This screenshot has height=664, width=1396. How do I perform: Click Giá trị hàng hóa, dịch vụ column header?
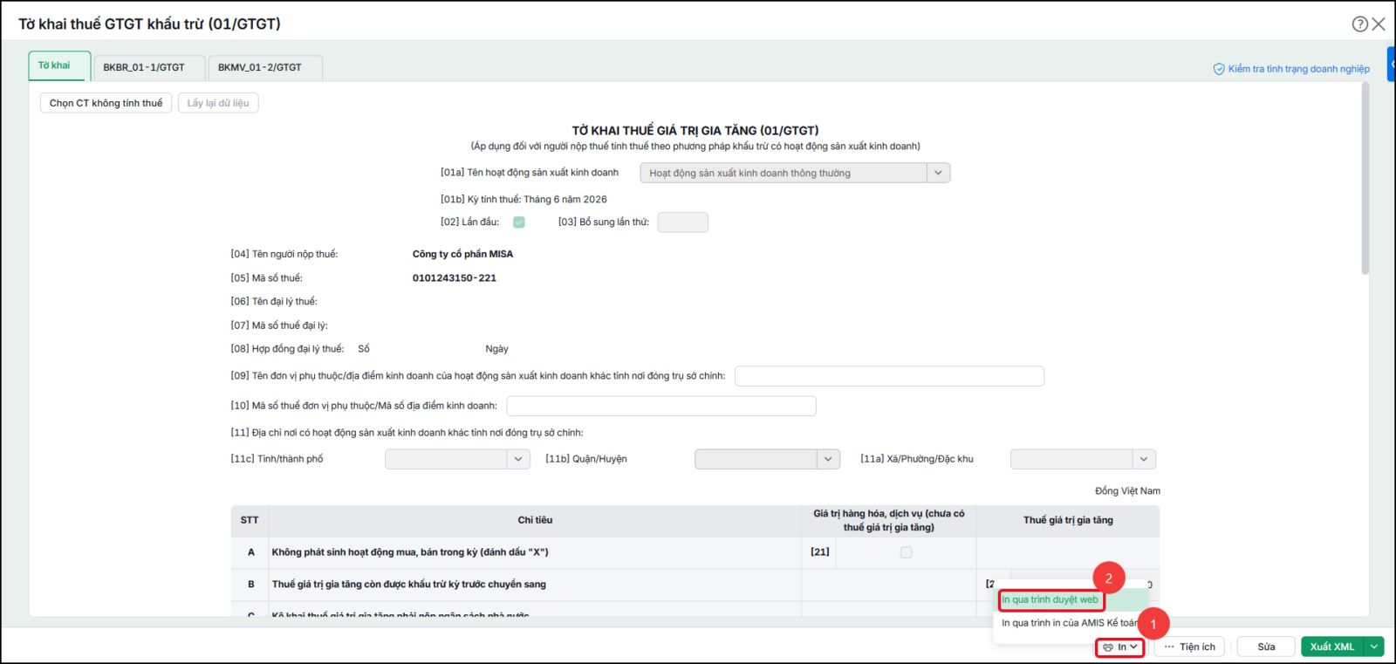pyautogui.click(x=889, y=520)
